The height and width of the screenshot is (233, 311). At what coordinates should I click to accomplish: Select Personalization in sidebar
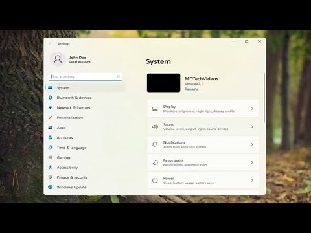pyautogui.click(x=85, y=118)
